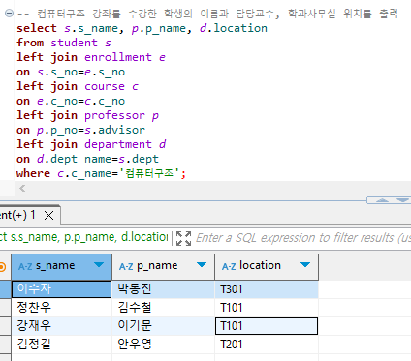Image resolution: width=411 pixels, height=361 pixels.
Task: Click the executed query text beside the filter
Action: (84, 237)
